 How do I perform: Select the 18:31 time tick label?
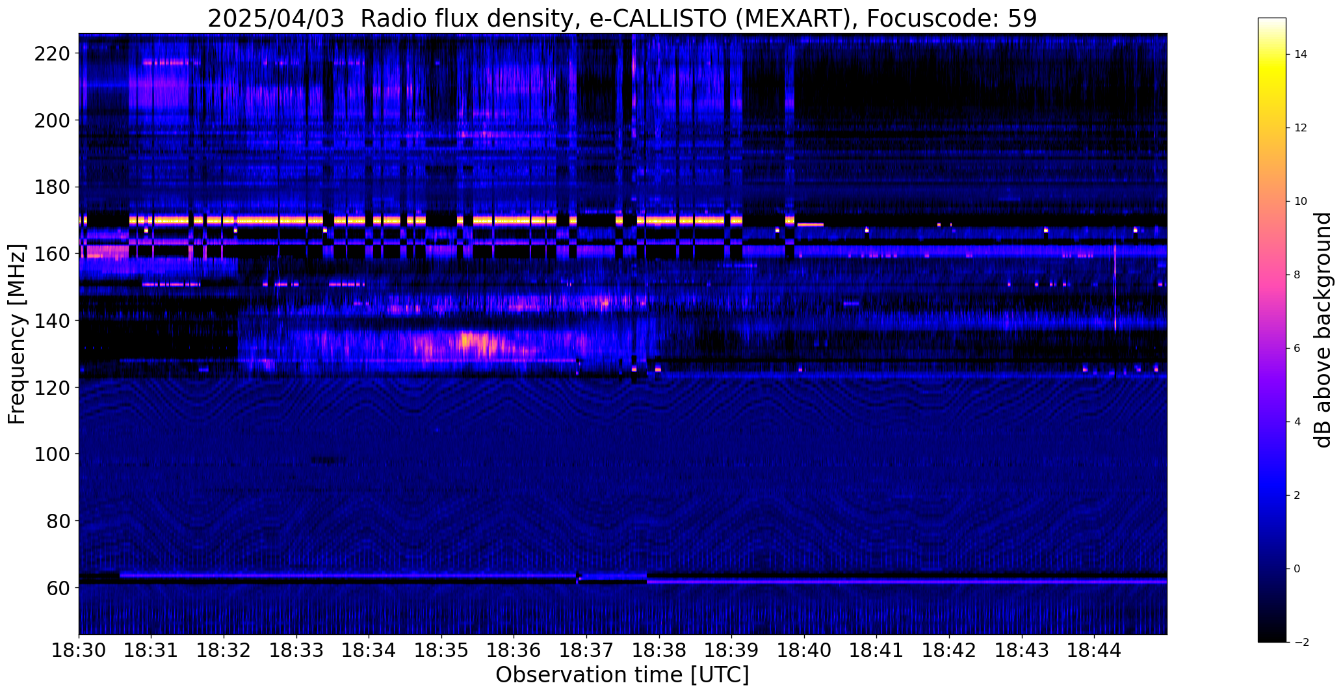(x=151, y=650)
